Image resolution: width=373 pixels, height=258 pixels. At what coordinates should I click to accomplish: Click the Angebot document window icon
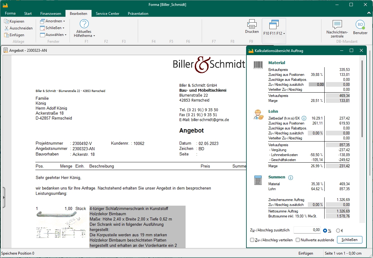[6, 50]
